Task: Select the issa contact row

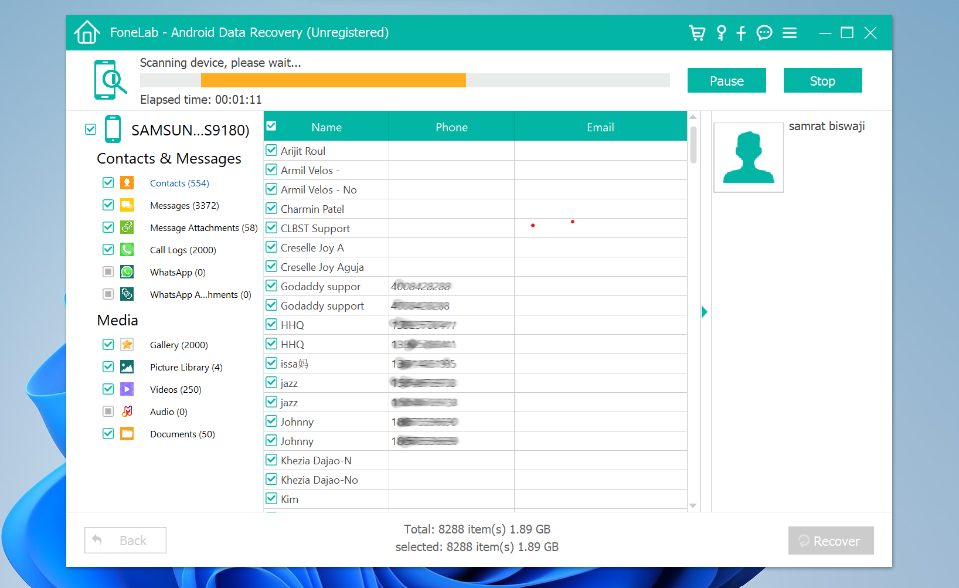Action: pyautogui.click(x=475, y=363)
